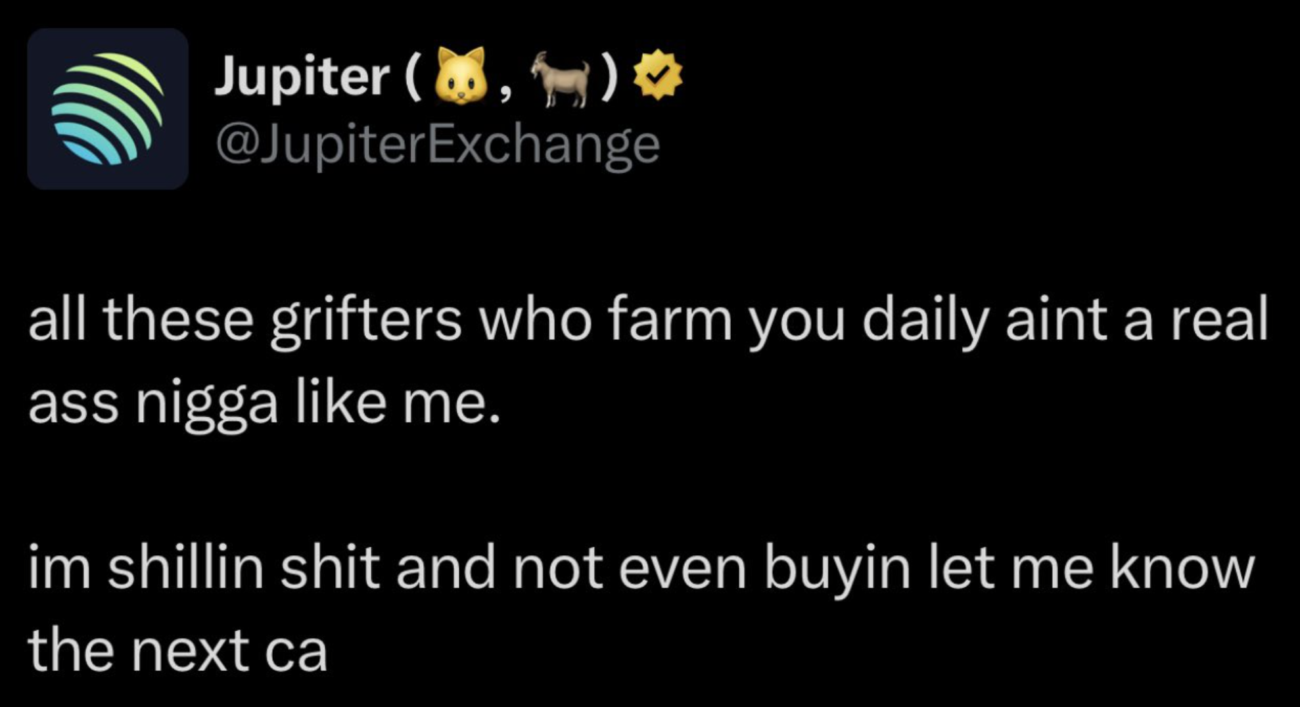Open the Jupiter profile avatar
This screenshot has width=1300, height=707.
tap(108, 108)
